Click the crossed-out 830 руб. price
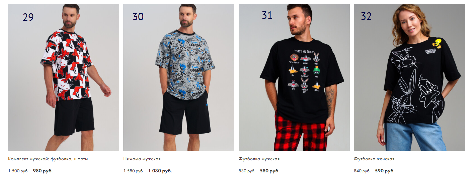The height and width of the screenshot is (180, 470). pos(247,171)
